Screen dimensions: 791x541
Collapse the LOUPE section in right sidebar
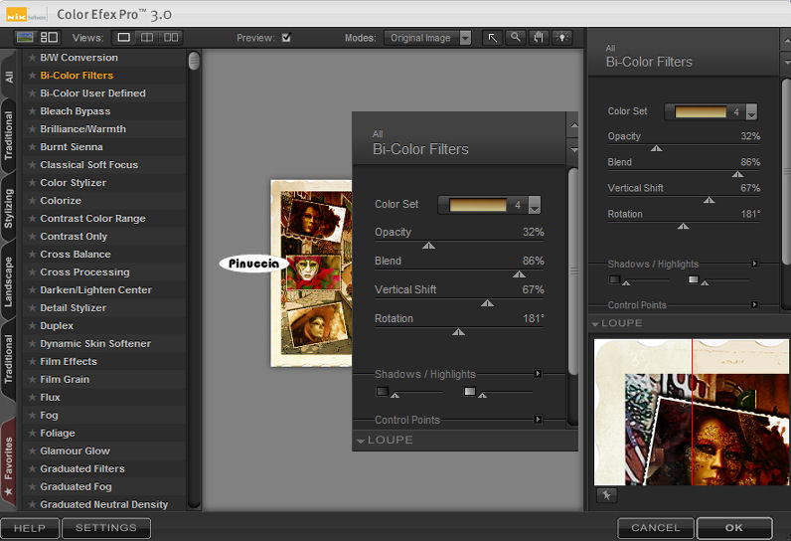click(x=595, y=323)
